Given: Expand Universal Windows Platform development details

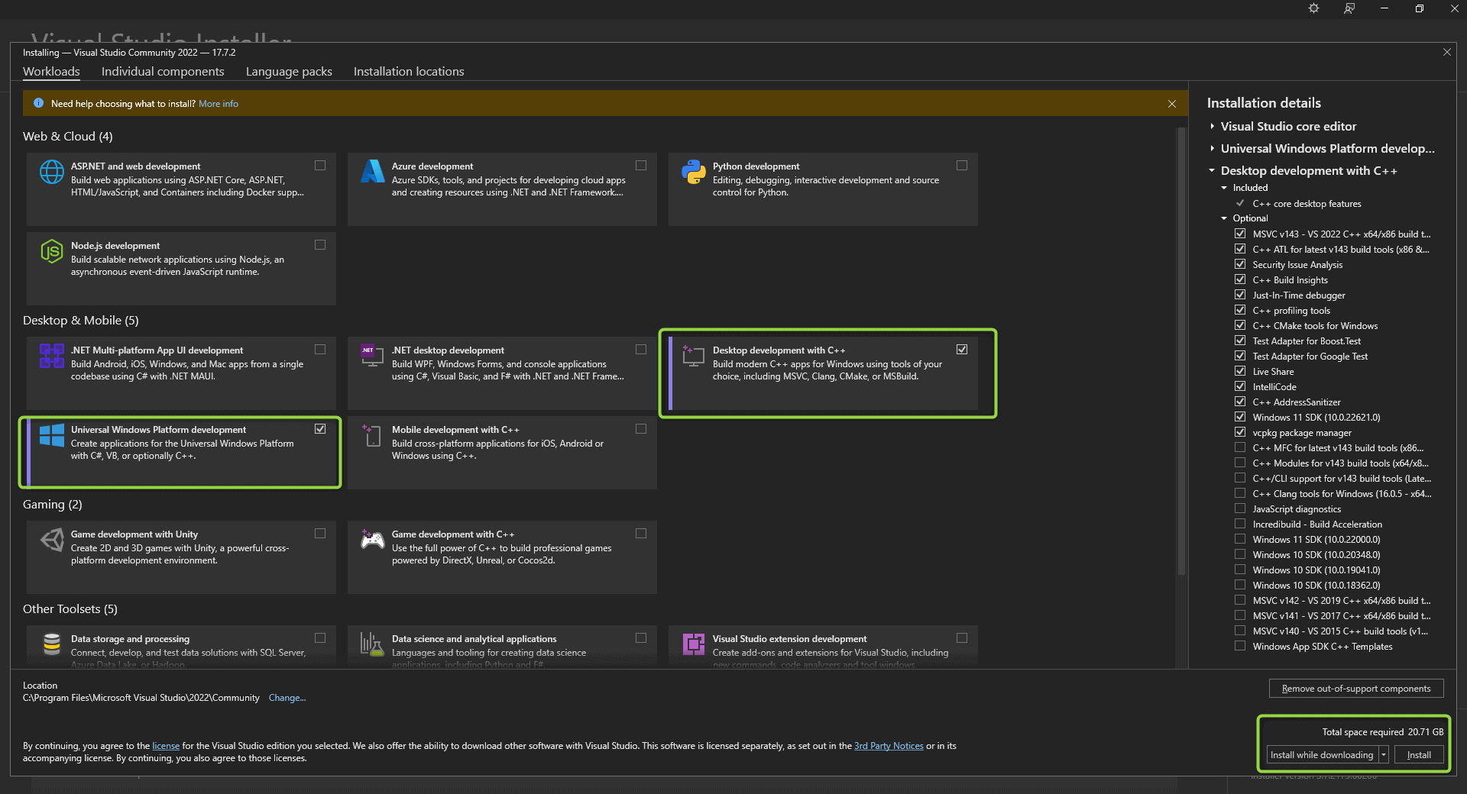Looking at the screenshot, I should [x=1213, y=148].
